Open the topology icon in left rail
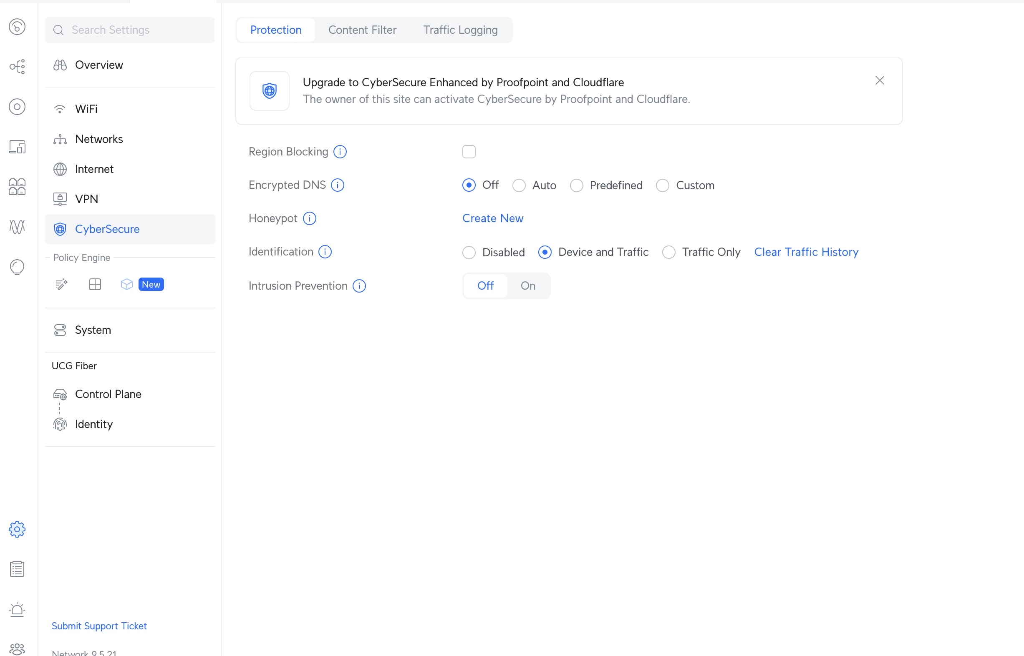1024x656 pixels. 17,66
